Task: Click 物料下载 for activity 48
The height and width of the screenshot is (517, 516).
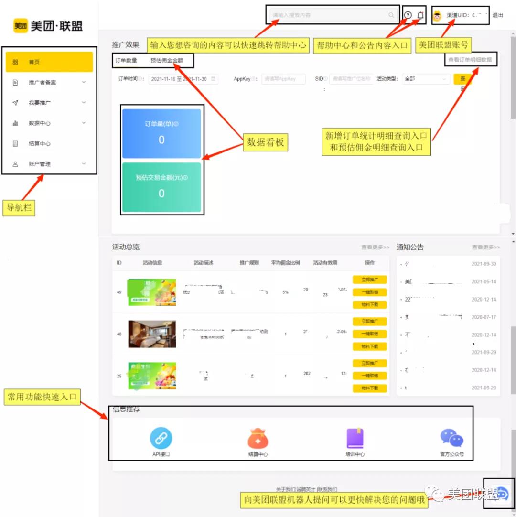Action: point(370,346)
